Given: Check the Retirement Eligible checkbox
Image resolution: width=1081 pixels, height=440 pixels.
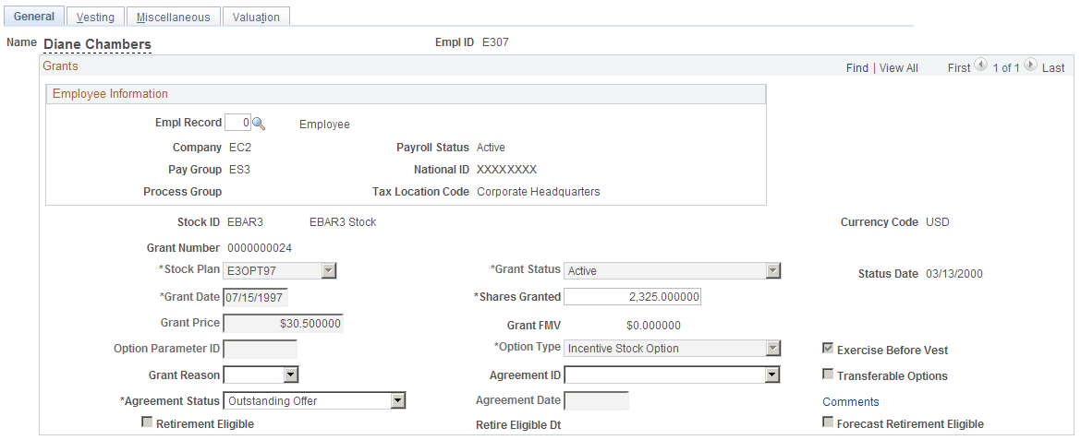Looking at the screenshot, I should pyautogui.click(x=147, y=422).
